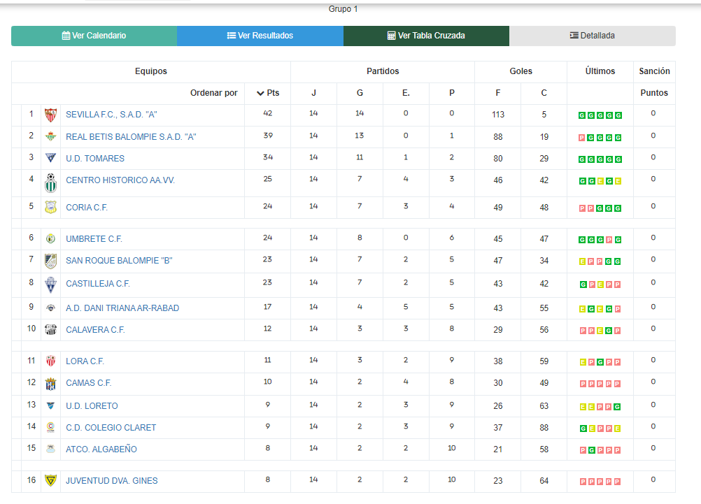
Task: Sort table by E. column header
Action: click(x=406, y=93)
